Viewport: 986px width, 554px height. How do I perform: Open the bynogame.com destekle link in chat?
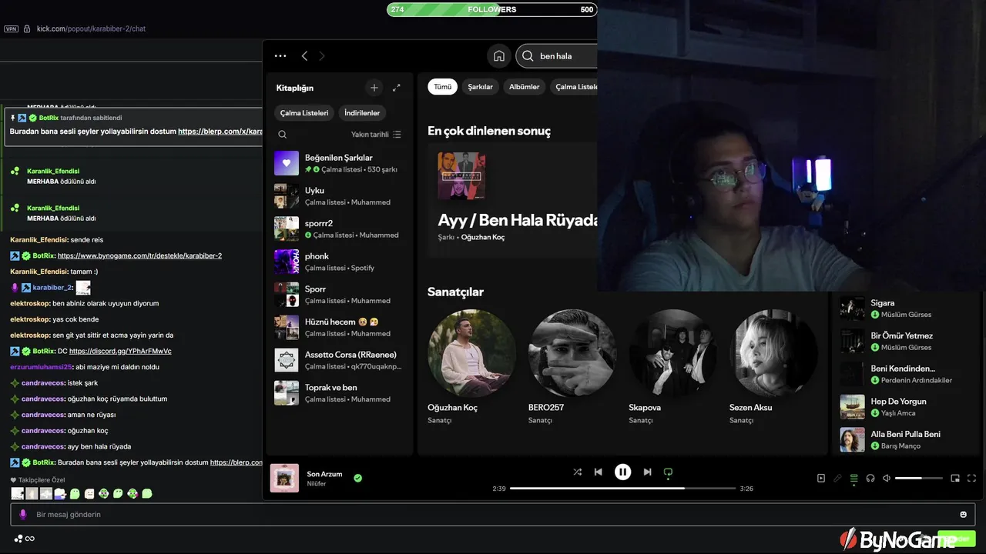point(139,255)
